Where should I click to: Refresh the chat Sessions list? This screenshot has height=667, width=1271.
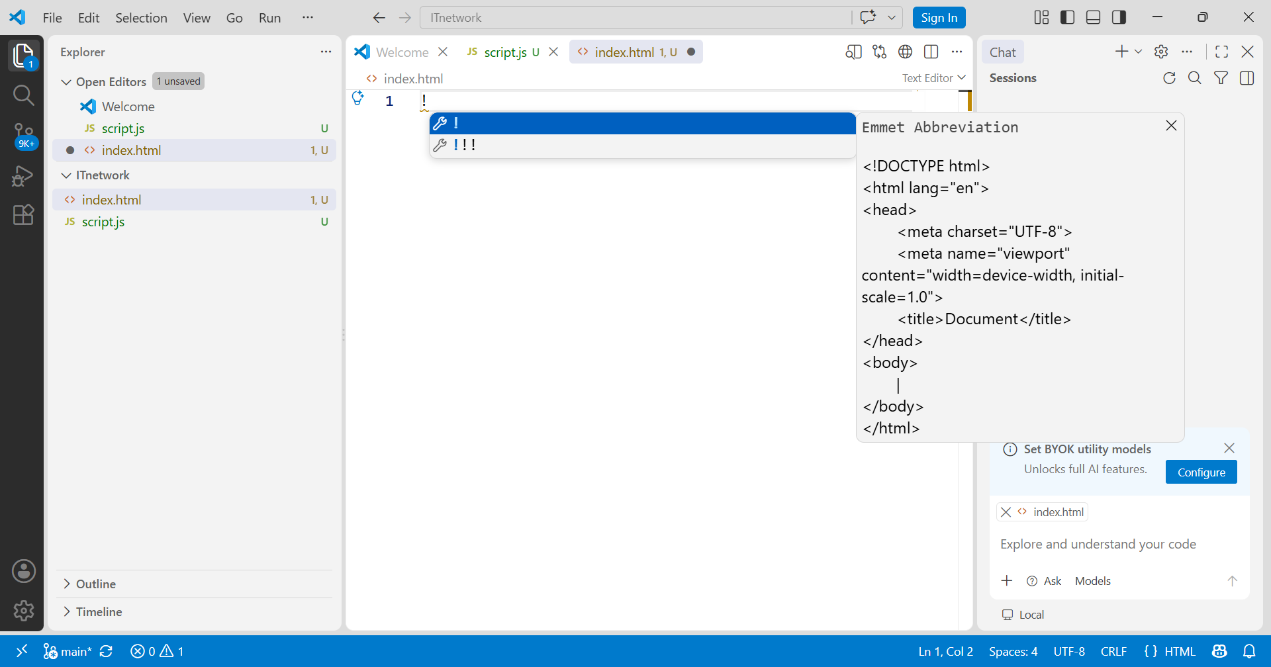pos(1169,78)
